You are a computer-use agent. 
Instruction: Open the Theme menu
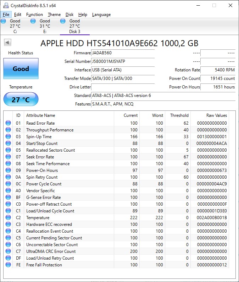pyautogui.click(x=54, y=15)
